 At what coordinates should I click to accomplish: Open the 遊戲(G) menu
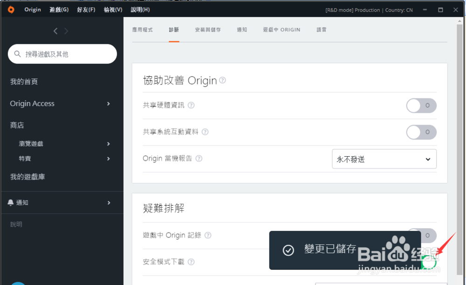click(59, 9)
